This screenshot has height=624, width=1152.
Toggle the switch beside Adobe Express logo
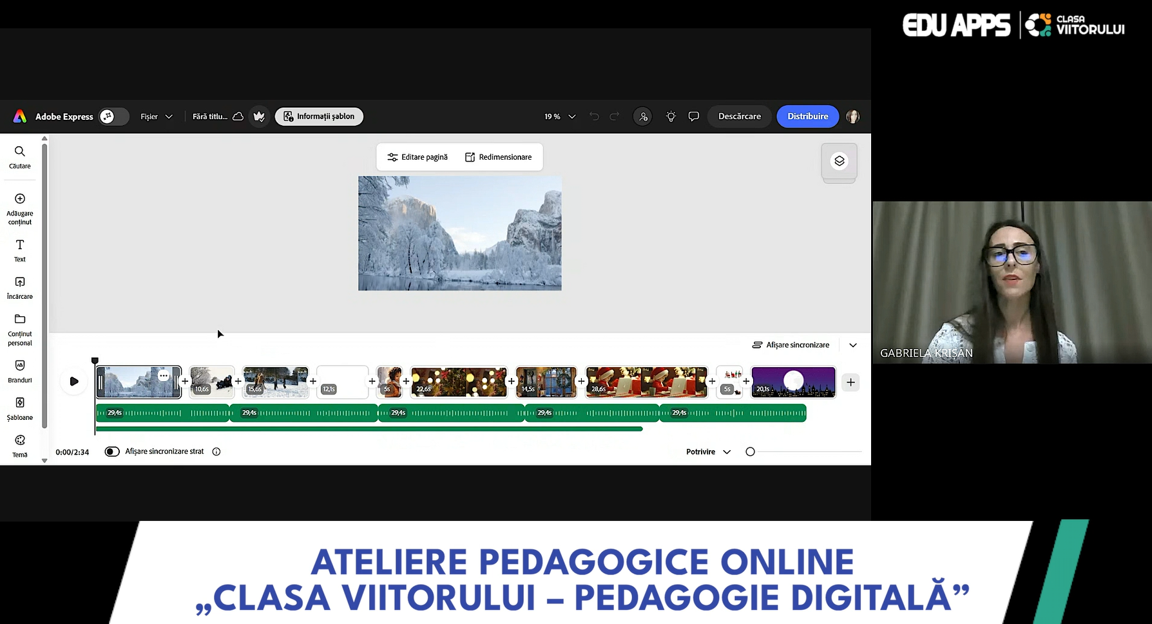pyautogui.click(x=114, y=117)
